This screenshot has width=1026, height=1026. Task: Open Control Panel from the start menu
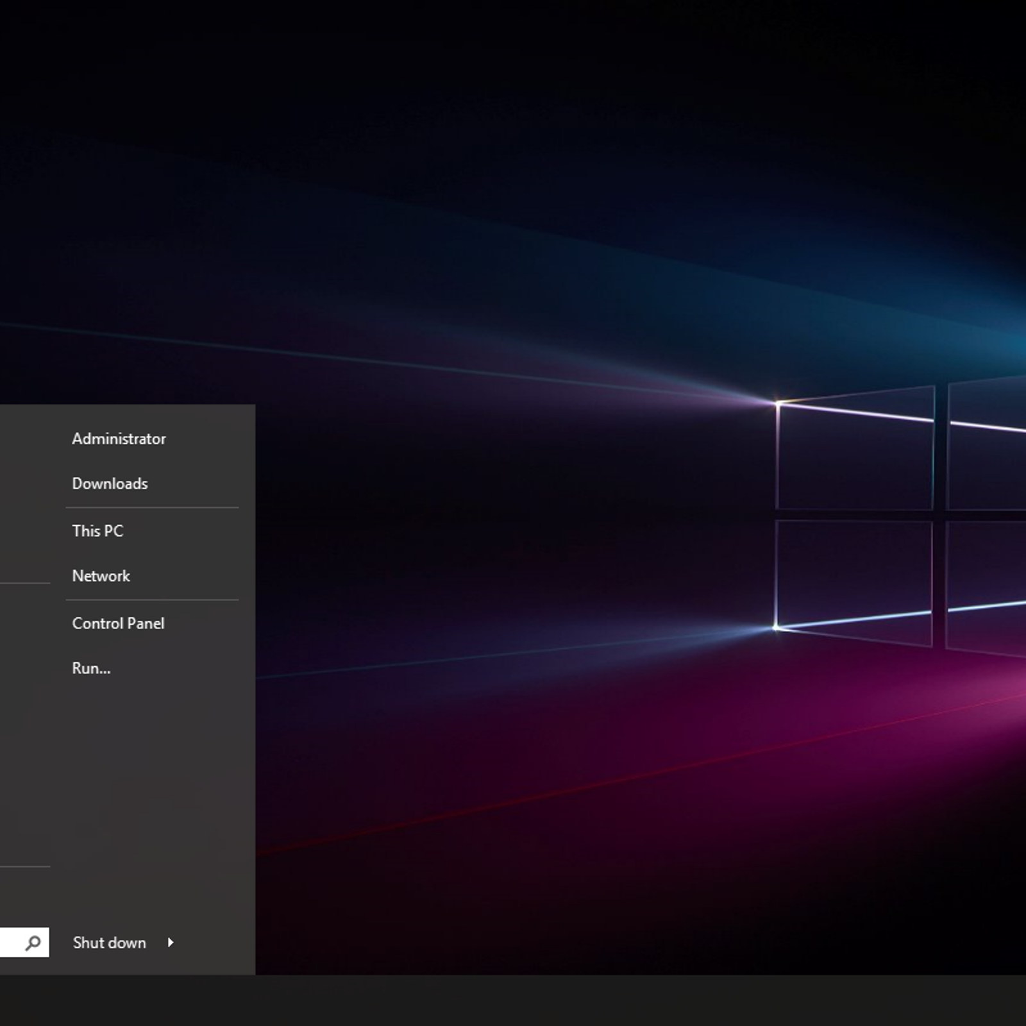(x=118, y=623)
